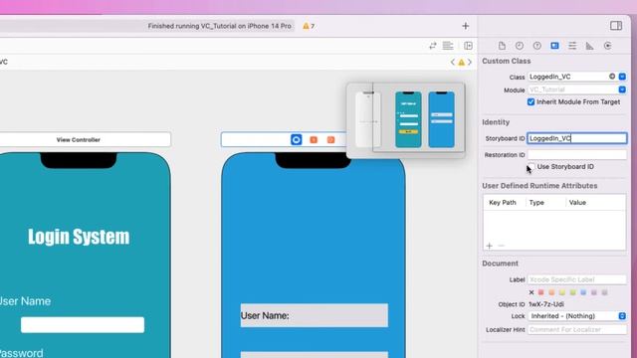Enable the Use Storyboard ID checkbox
This screenshot has height=358, width=637.
click(x=531, y=167)
